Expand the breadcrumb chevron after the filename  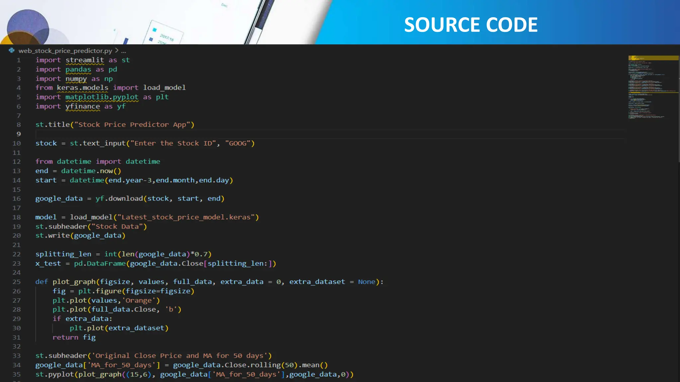117,50
